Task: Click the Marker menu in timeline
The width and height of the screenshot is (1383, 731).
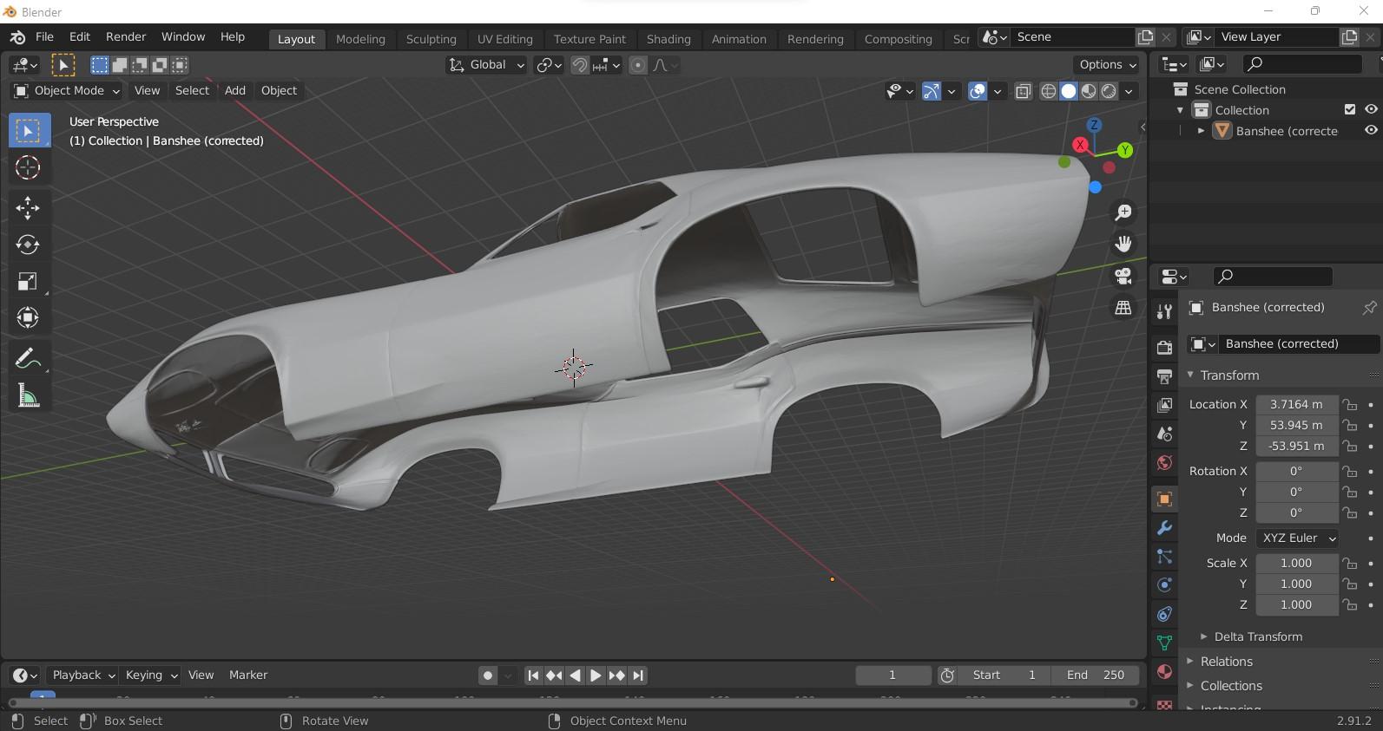Action: (x=248, y=675)
